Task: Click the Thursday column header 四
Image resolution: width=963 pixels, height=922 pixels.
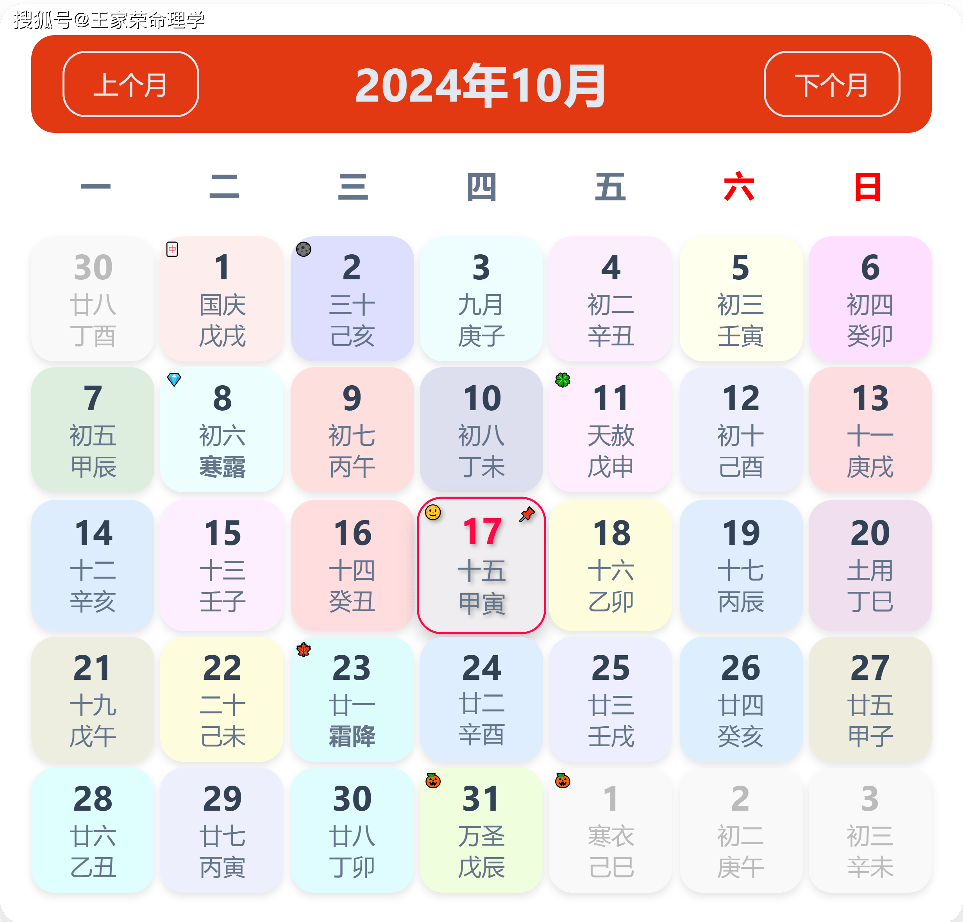Action: (481, 187)
